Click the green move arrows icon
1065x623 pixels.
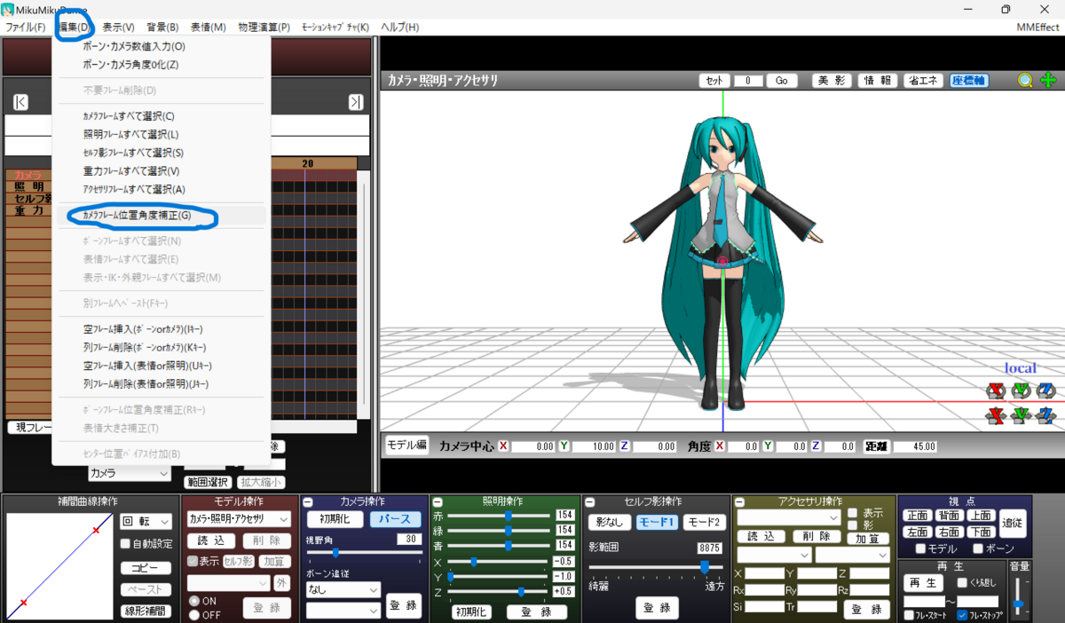(1049, 80)
